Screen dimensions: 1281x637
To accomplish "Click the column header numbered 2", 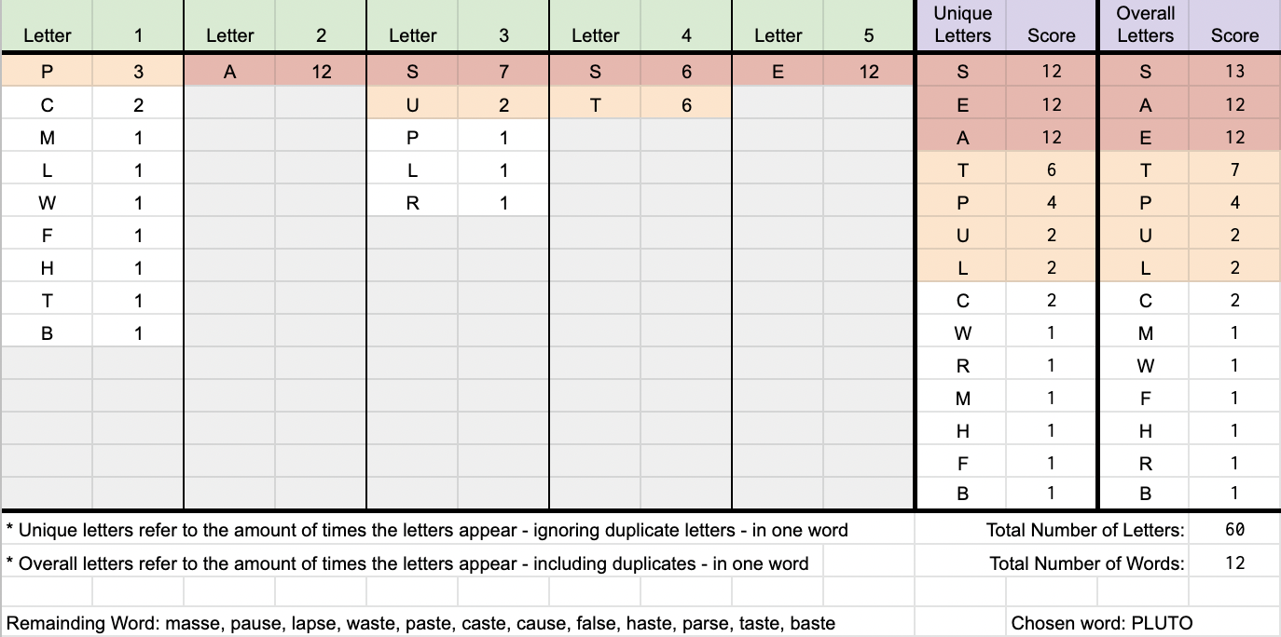I will click(321, 35).
